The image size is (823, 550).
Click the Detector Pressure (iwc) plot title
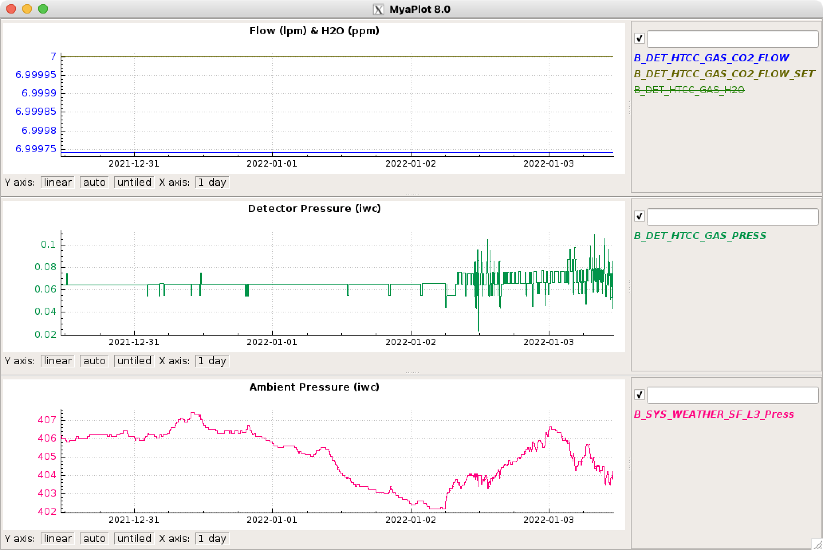click(314, 209)
